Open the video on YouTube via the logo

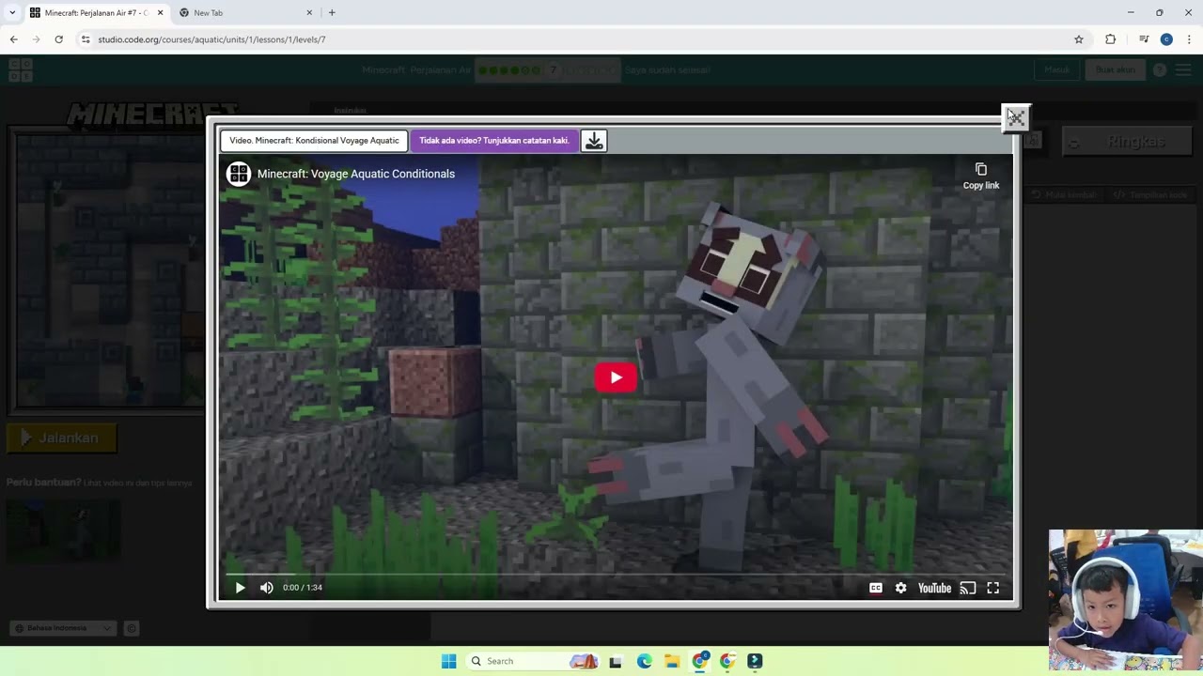click(x=934, y=588)
